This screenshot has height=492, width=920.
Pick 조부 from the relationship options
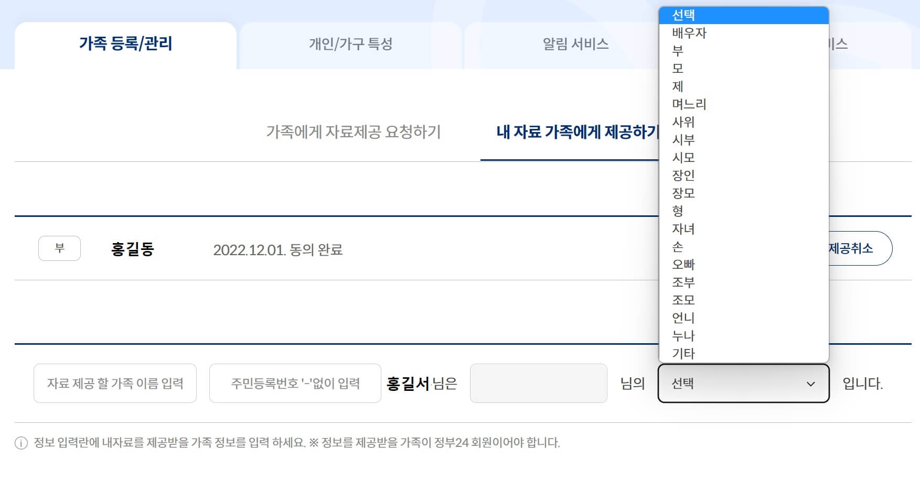[684, 282]
